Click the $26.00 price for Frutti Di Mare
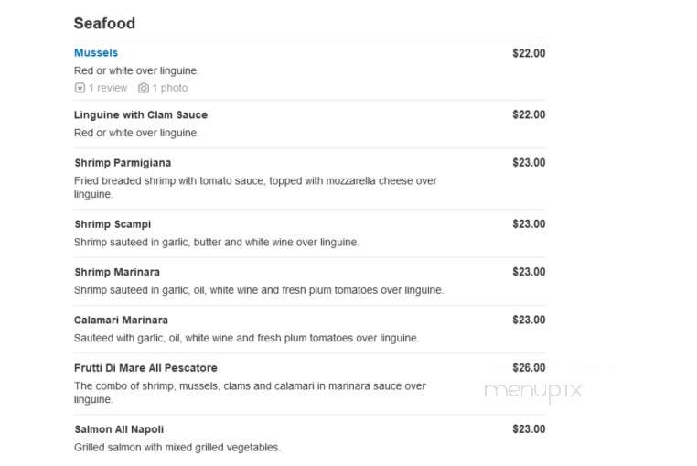The width and height of the screenshot is (697, 466). pyautogui.click(x=529, y=368)
